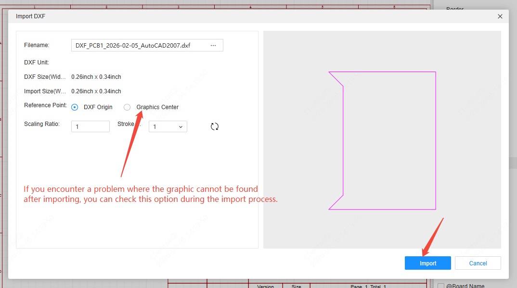Click the Import Size value text
This screenshot has width=517, height=288.
pos(96,91)
